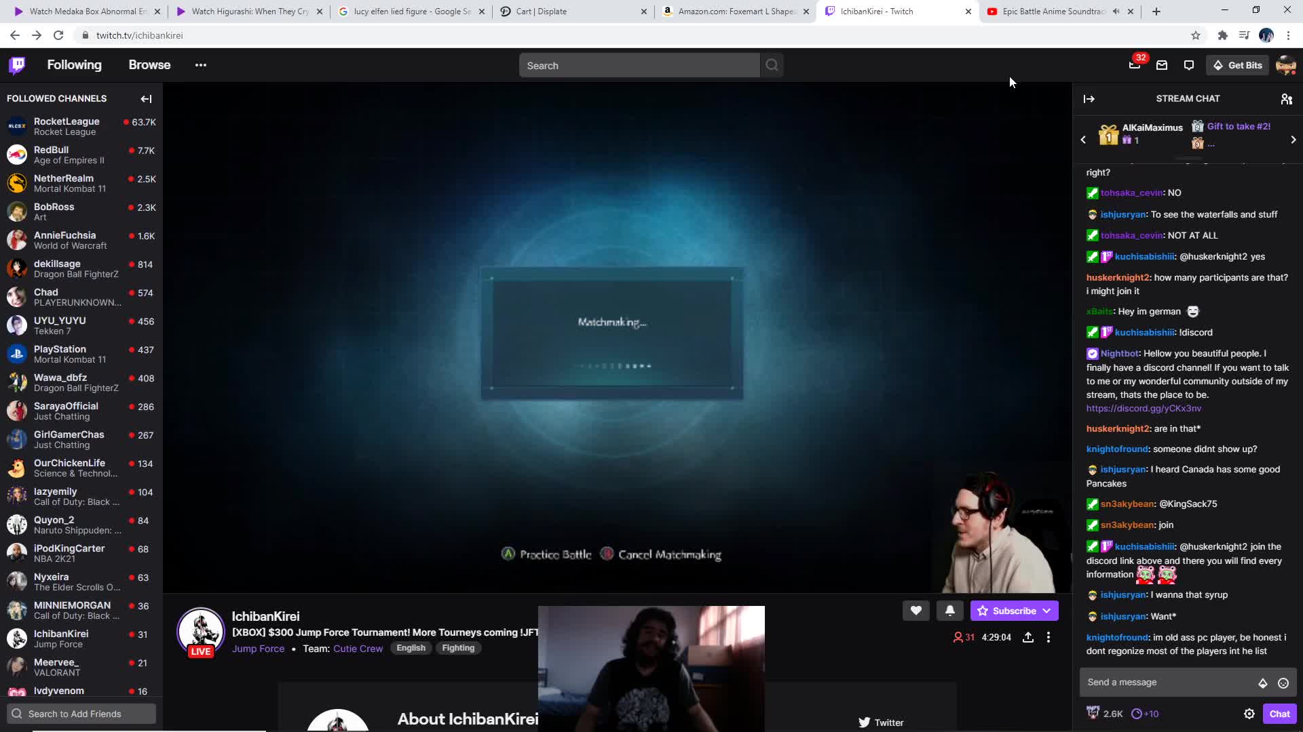Open the discord.gg link in chat
This screenshot has width=1303, height=732.
(1144, 409)
